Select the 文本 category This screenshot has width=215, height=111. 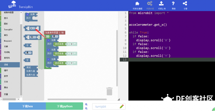tap(10, 82)
